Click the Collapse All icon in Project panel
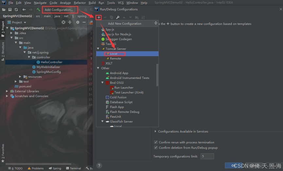 coord(70,22)
